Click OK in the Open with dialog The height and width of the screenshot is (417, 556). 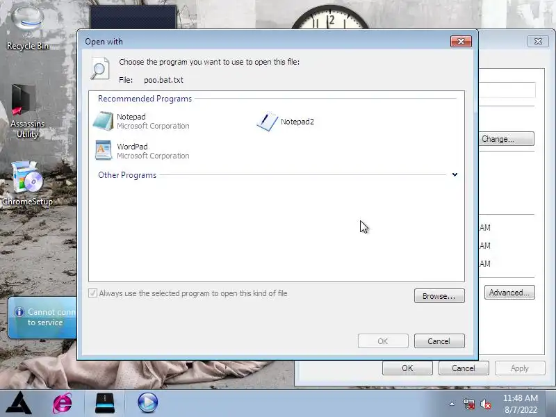coord(383,341)
